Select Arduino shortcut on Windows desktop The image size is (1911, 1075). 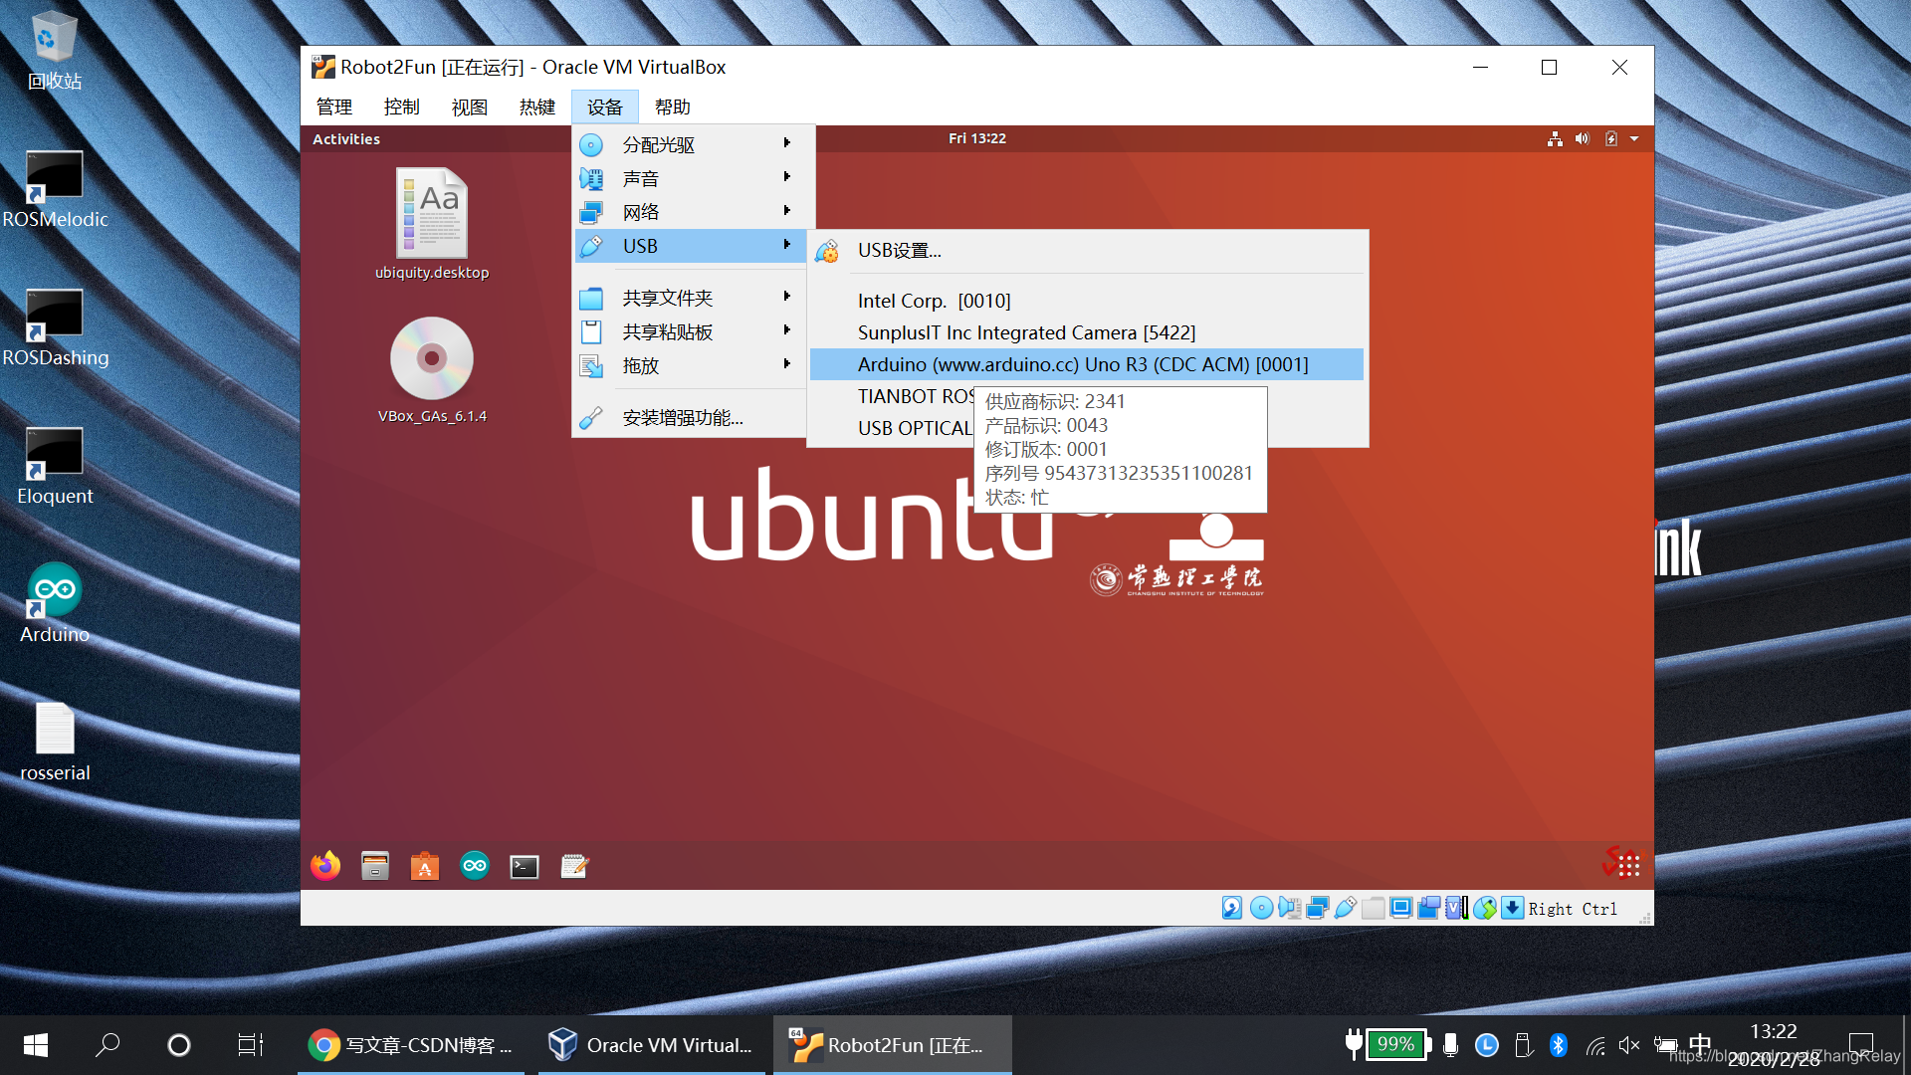pyautogui.click(x=55, y=604)
